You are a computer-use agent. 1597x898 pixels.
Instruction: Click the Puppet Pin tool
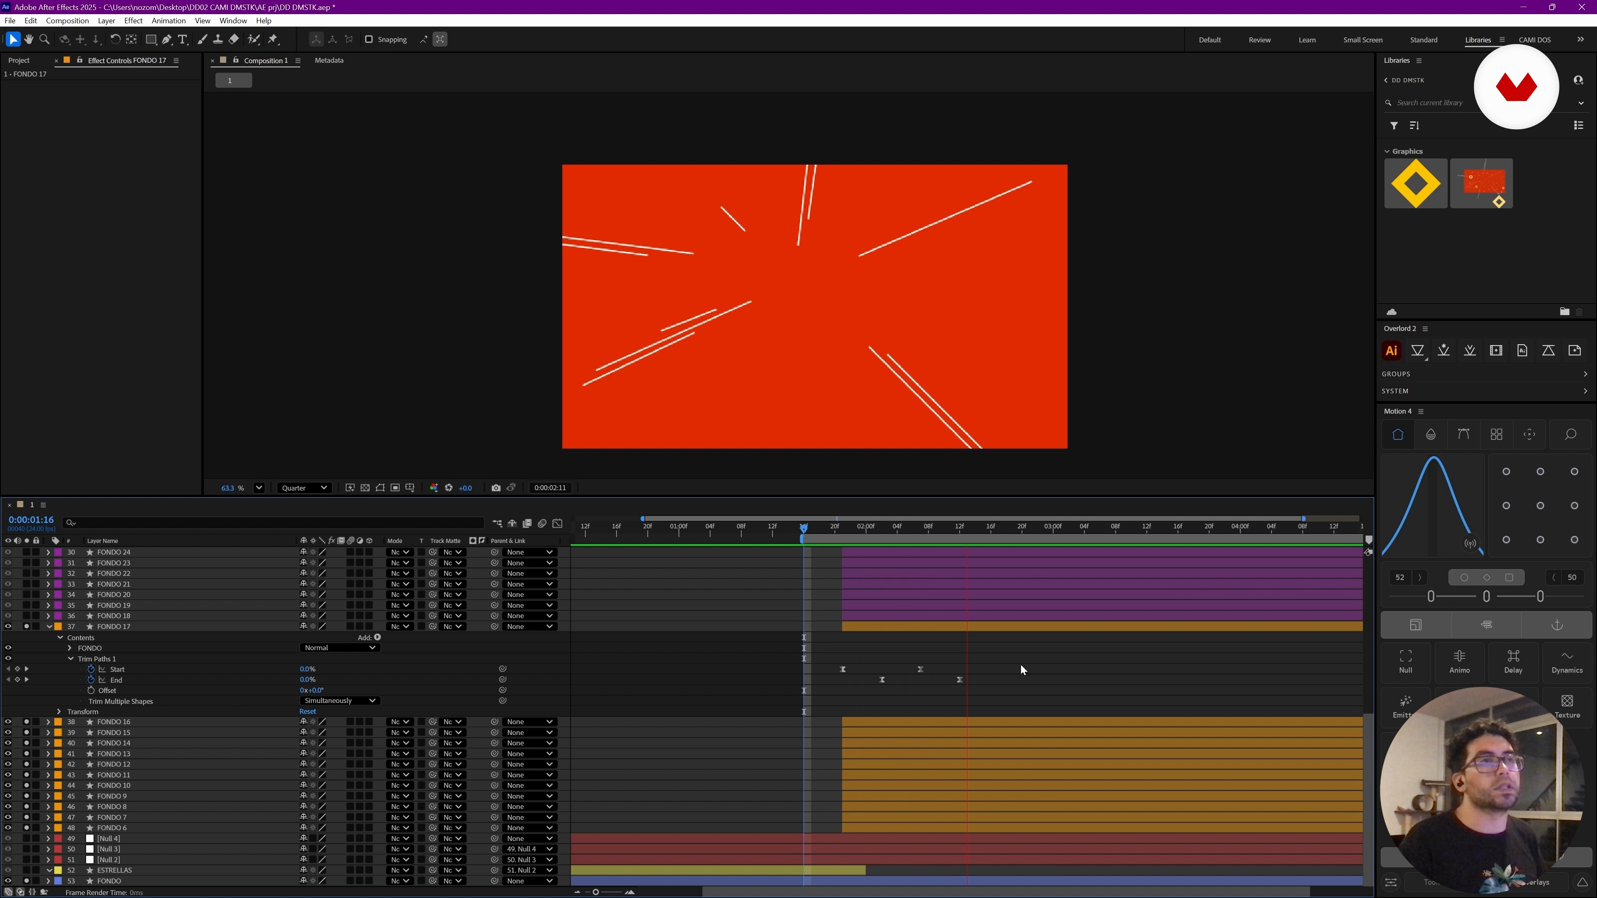tap(273, 39)
